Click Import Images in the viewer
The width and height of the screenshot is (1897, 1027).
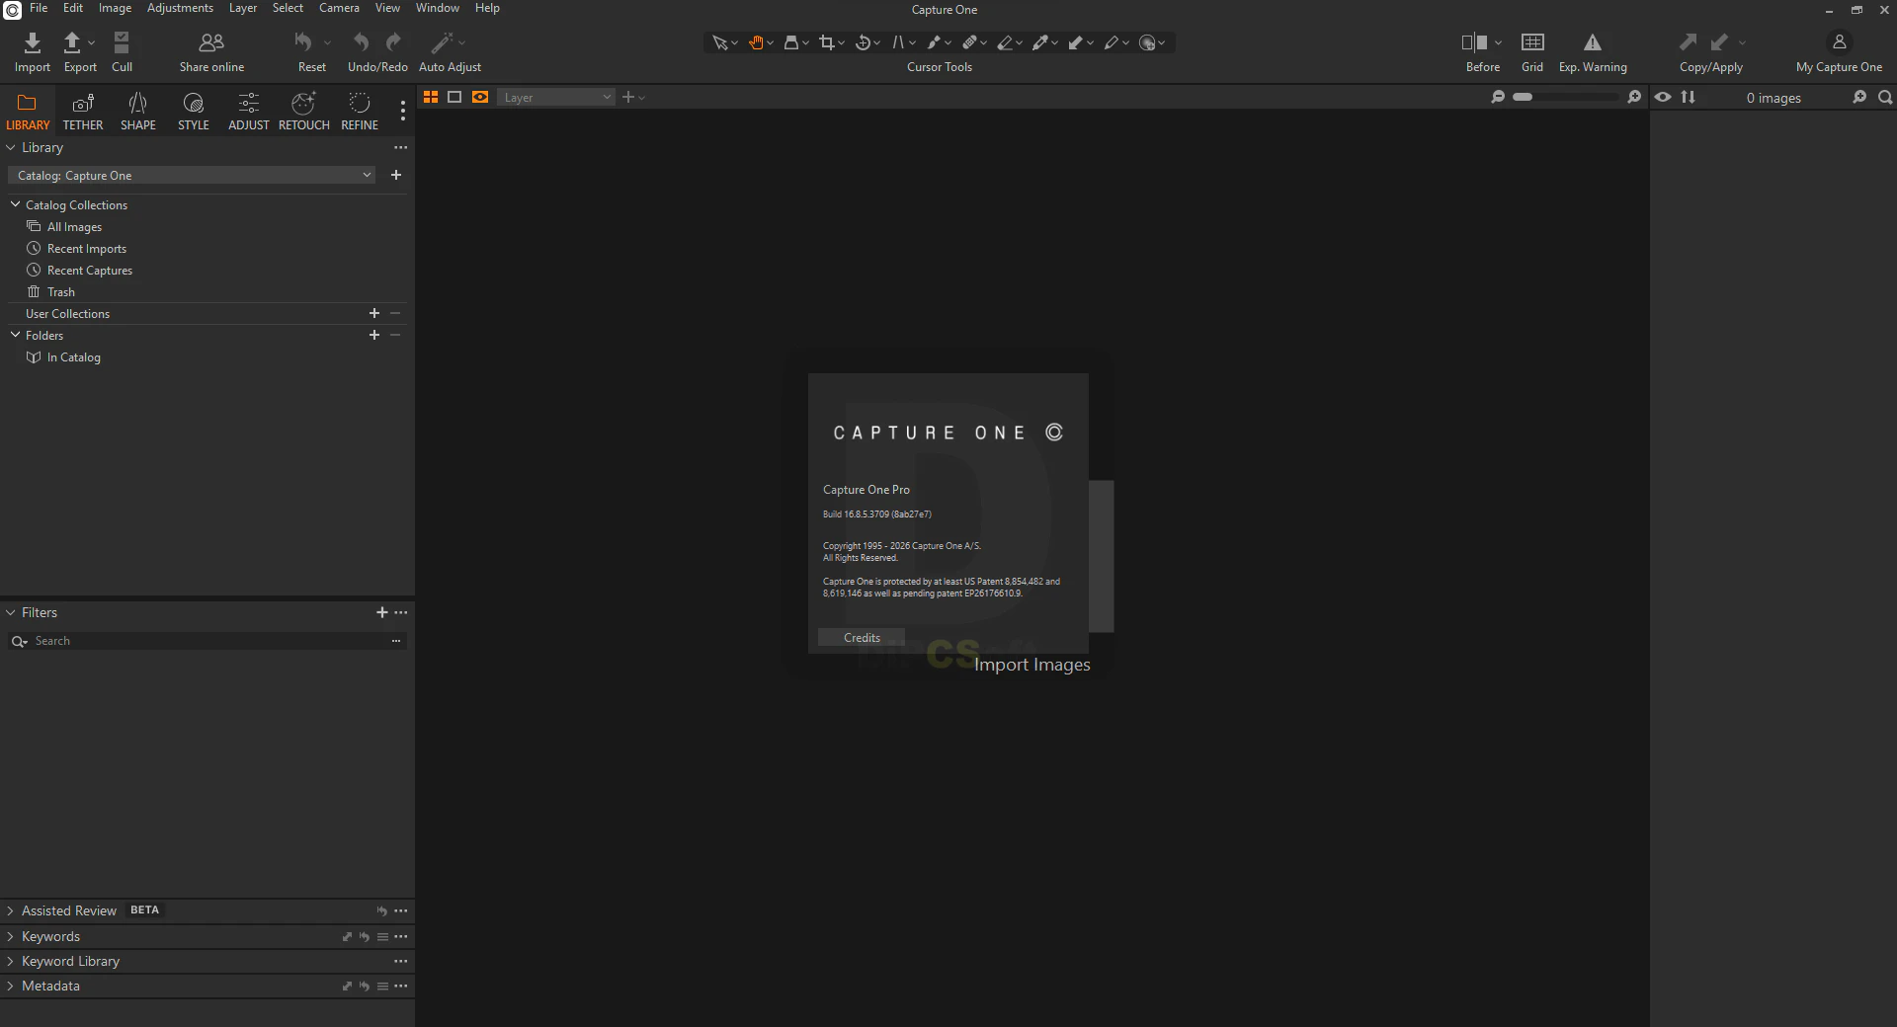click(1032, 665)
